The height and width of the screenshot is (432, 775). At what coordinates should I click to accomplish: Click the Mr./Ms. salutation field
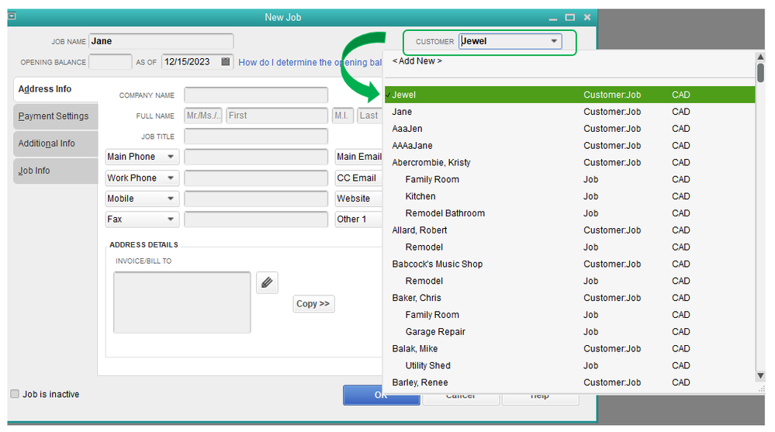pos(203,116)
